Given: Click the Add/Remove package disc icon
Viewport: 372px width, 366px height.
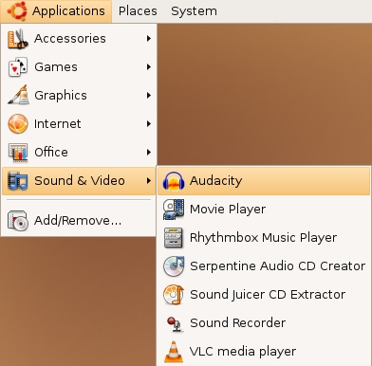Looking at the screenshot, I should pos(18,220).
